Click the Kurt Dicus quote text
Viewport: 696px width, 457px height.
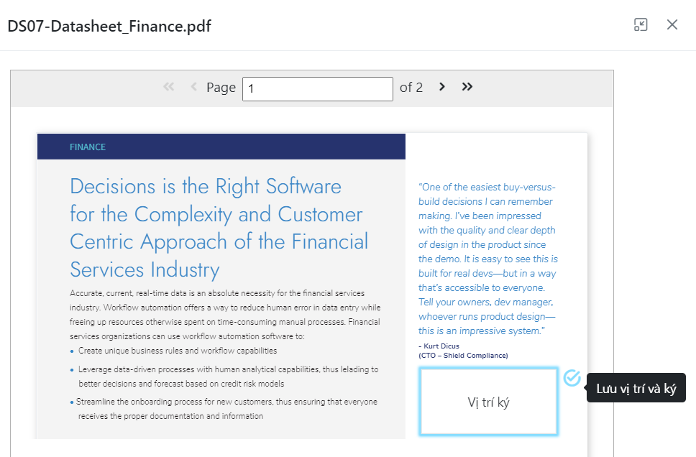[487, 259]
